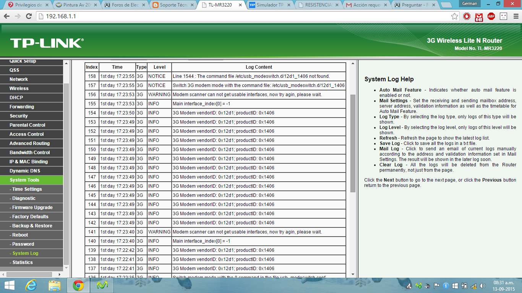Click the battery power tray icon
This screenshot has width=522, height=293.
pyautogui.click(x=464, y=285)
